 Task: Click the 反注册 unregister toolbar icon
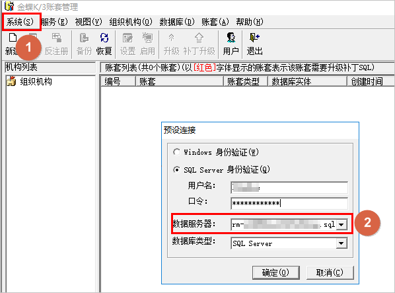coord(56,44)
